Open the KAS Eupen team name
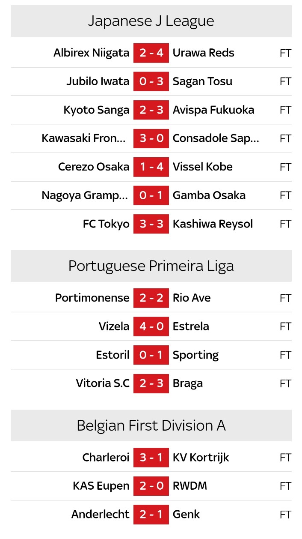Image resolution: width=302 pixels, height=539 pixels. click(101, 486)
